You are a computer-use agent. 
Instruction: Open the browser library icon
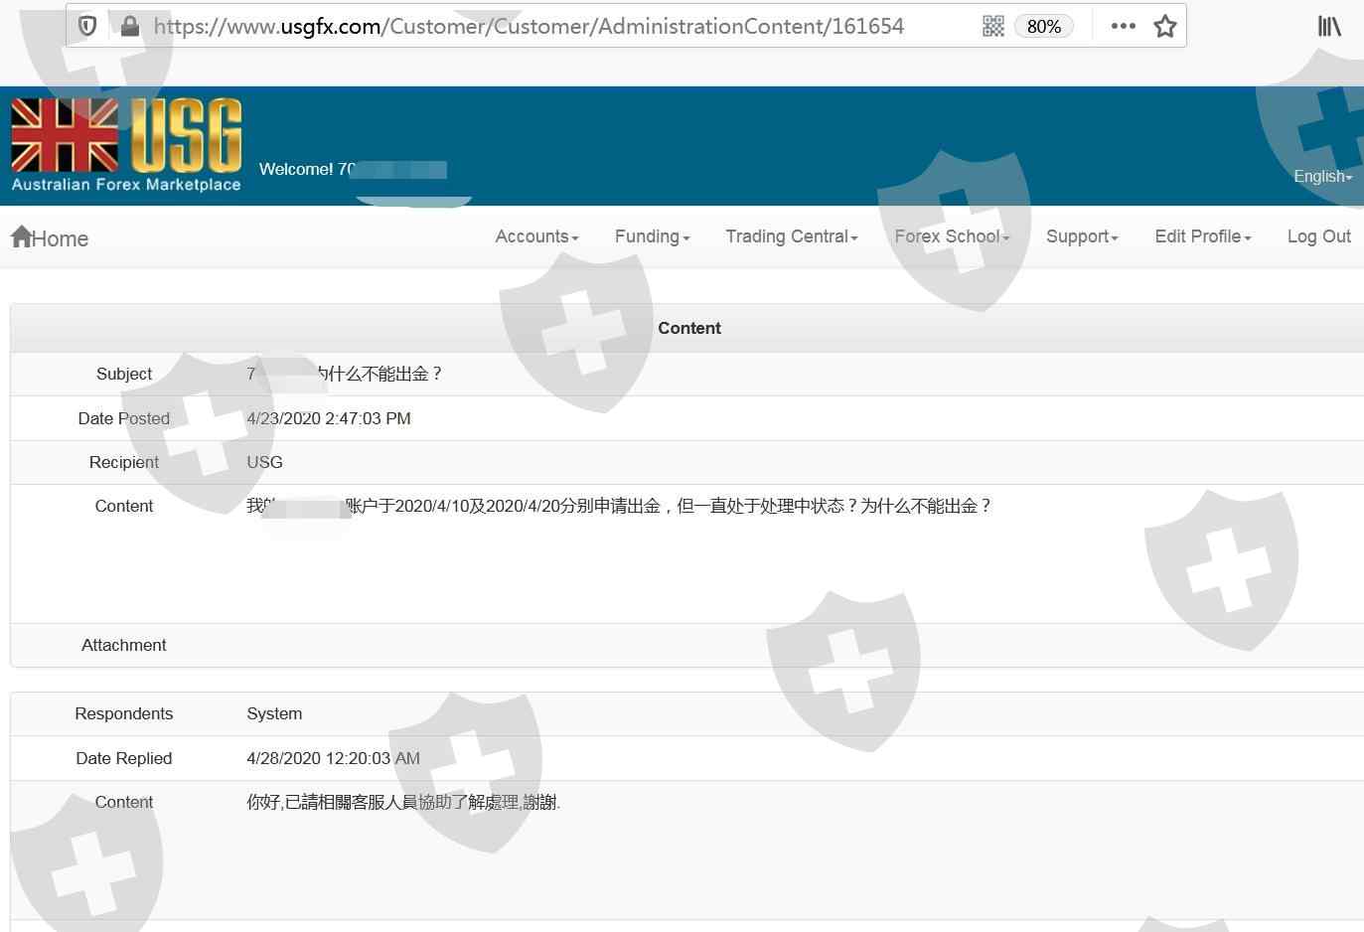click(x=1328, y=26)
